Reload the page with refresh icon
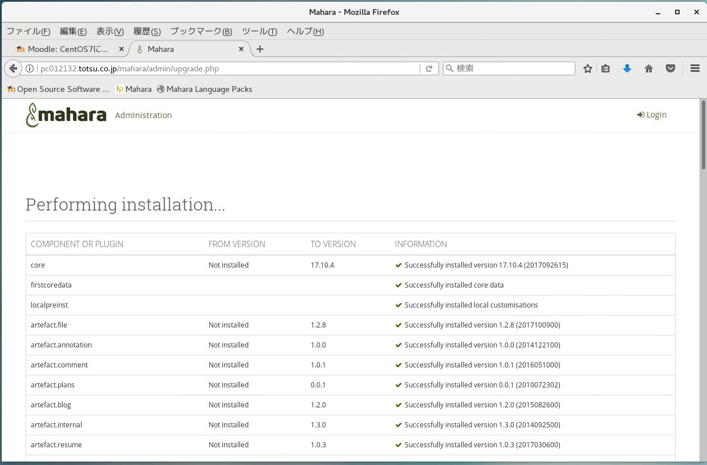This screenshot has width=707, height=465. 429,68
